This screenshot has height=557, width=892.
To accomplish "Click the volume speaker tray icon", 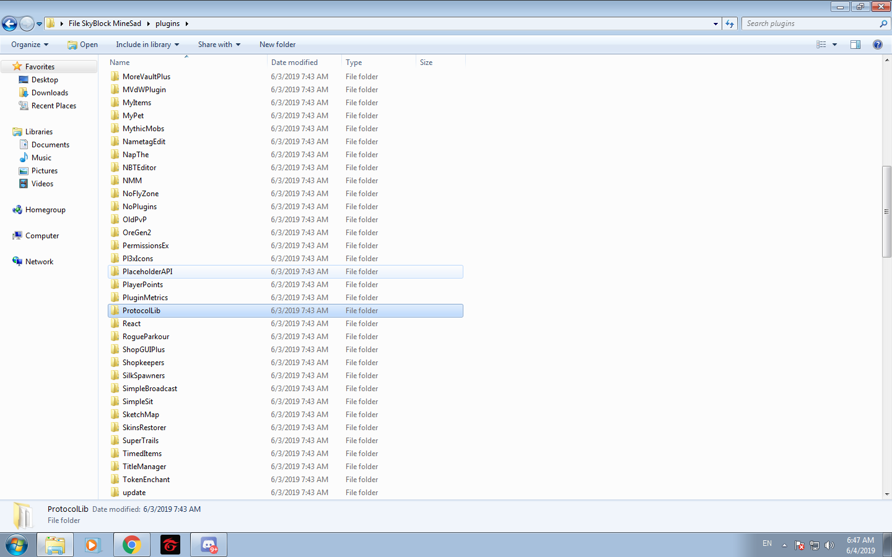I will [829, 545].
